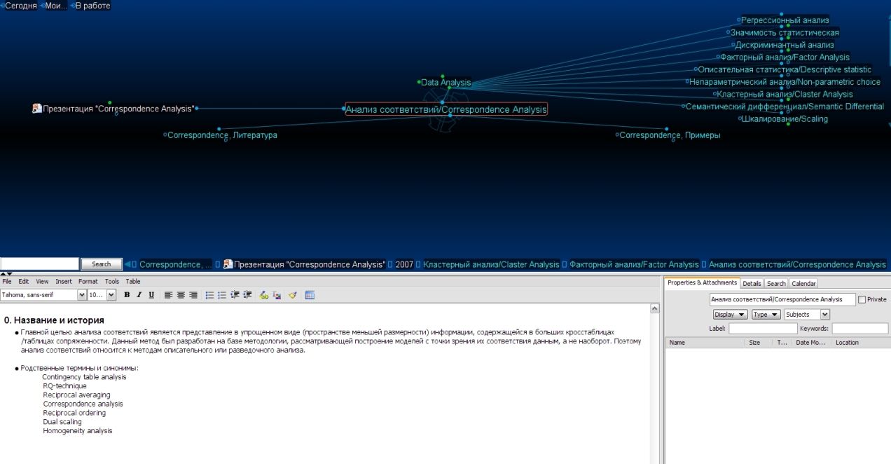Viewport: 891px width, 464px height.
Task: Sort attachments by Date Mo... column
Action: tap(810, 343)
